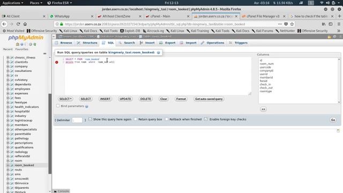Open the Applications menu dropdown
This screenshot has width=343, height=193.
[x=13, y=3]
